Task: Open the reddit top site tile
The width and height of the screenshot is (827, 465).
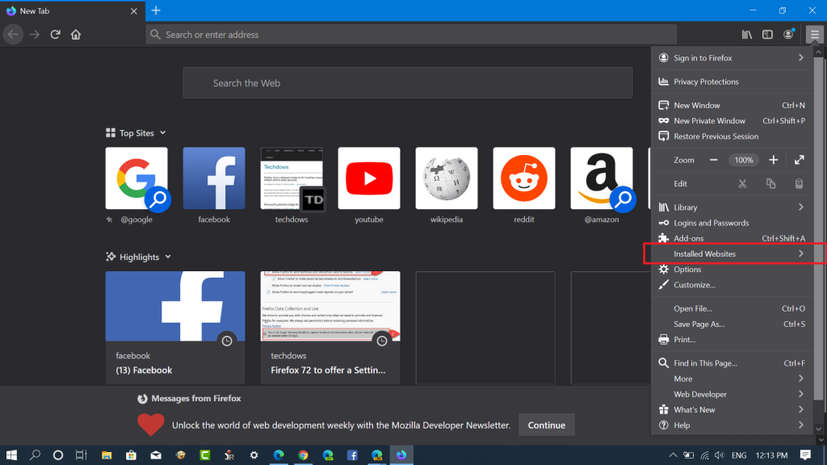Action: click(524, 178)
